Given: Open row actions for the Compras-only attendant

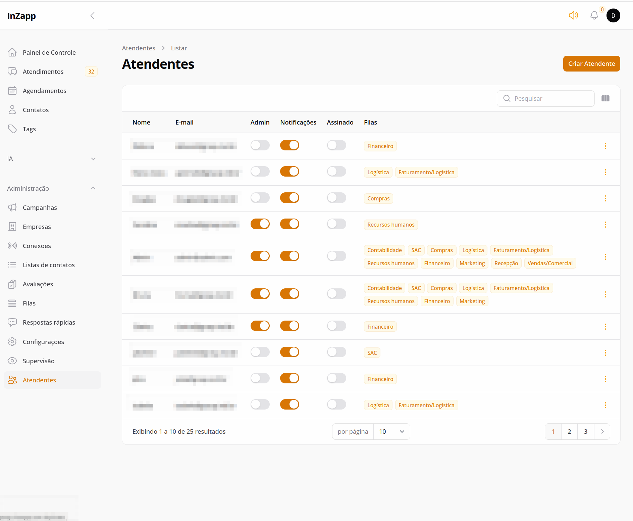Looking at the screenshot, I should click(x=605, y=198).
